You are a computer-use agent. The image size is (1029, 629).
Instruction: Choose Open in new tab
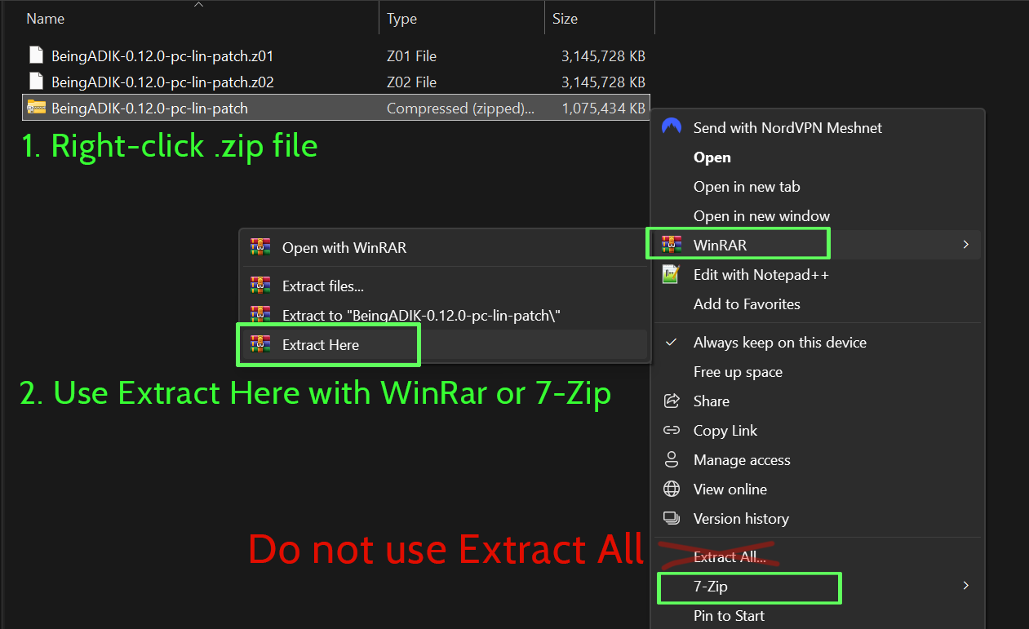coord(747,186)
